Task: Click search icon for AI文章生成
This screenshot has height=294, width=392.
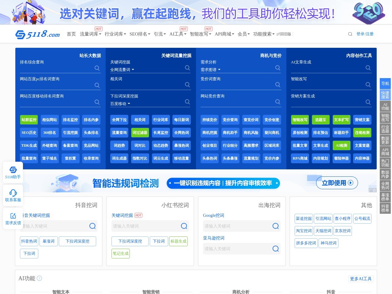Action: click(368, 68)
